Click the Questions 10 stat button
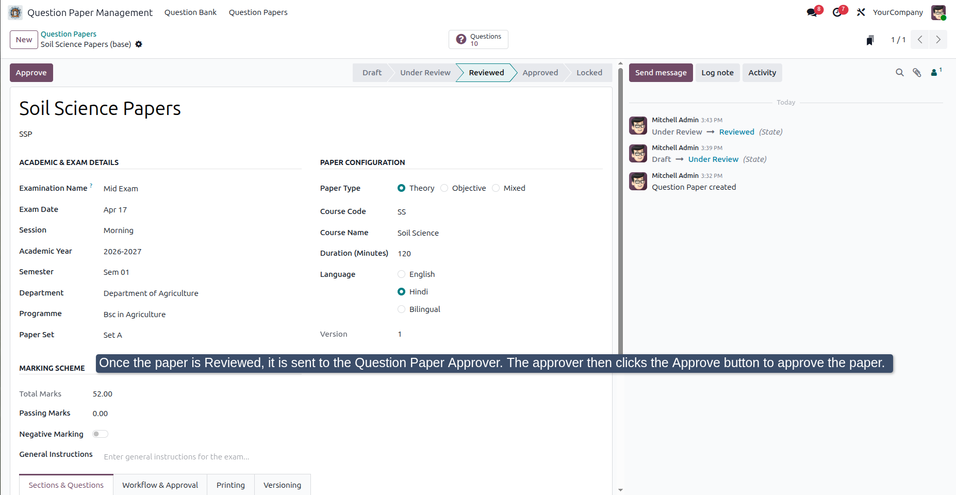 (478, 40)
